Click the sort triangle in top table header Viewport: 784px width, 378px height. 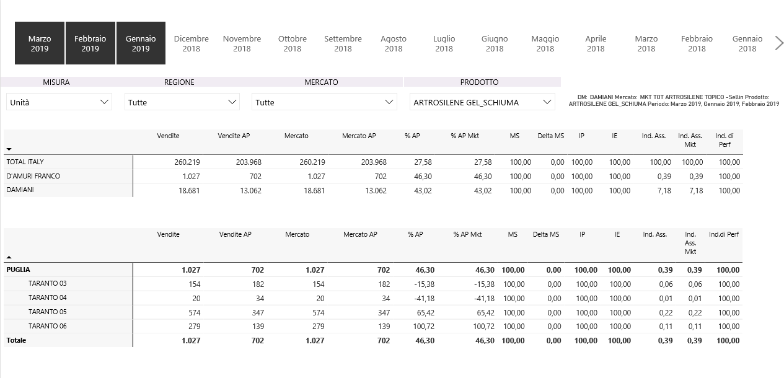pyautogui.click(x=9, y=149)
